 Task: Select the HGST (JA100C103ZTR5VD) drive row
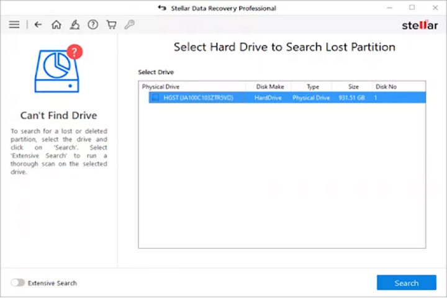point(287,98)
